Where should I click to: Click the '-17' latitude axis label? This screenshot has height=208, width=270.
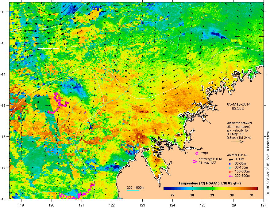click(3, 168)
